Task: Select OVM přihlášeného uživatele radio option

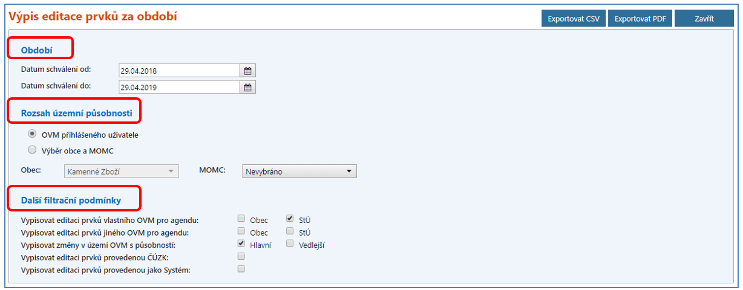Action: (x=32, y=134)
